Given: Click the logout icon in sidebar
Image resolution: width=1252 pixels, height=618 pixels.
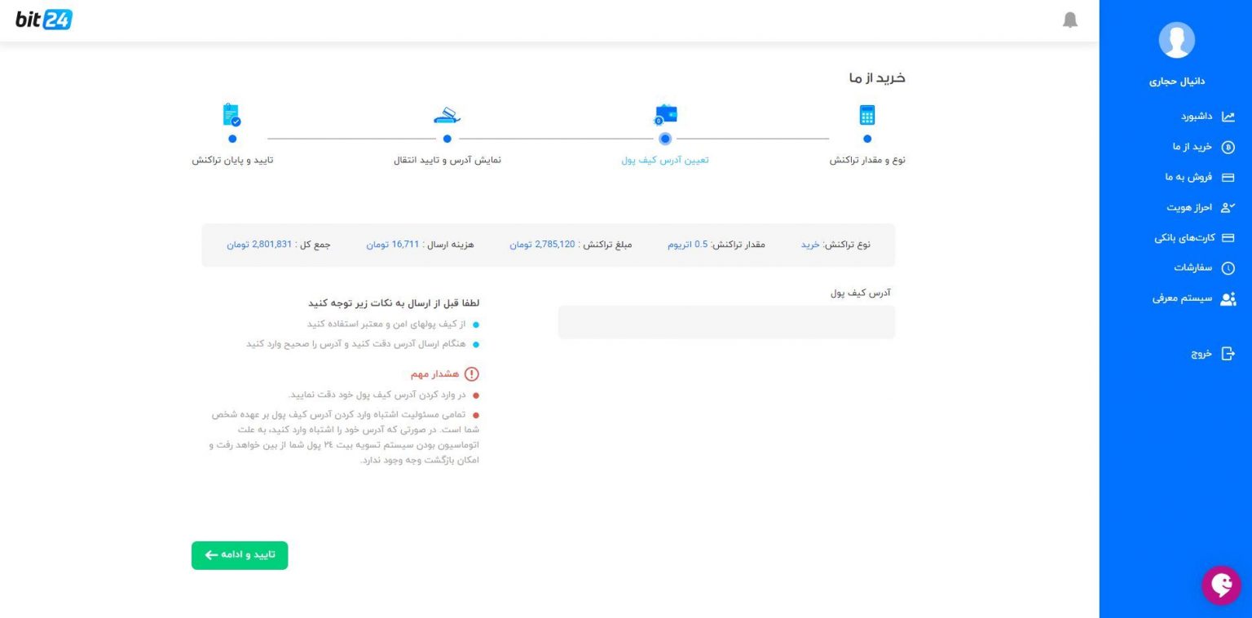Looking at the screenshot, I should pyautogui.click(x=1228, y=354).
